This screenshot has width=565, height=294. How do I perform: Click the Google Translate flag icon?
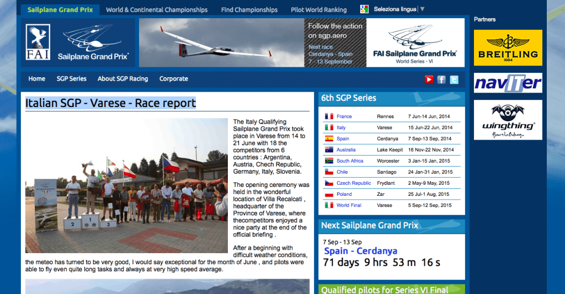[x=364, y=9]
